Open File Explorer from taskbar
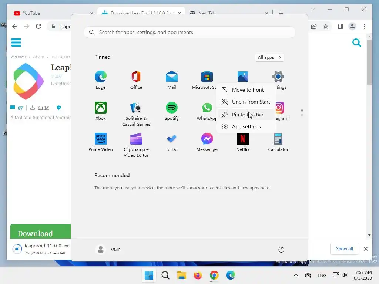Image resolution: width=379 pixels, height=284 pixels. point(181,275)
